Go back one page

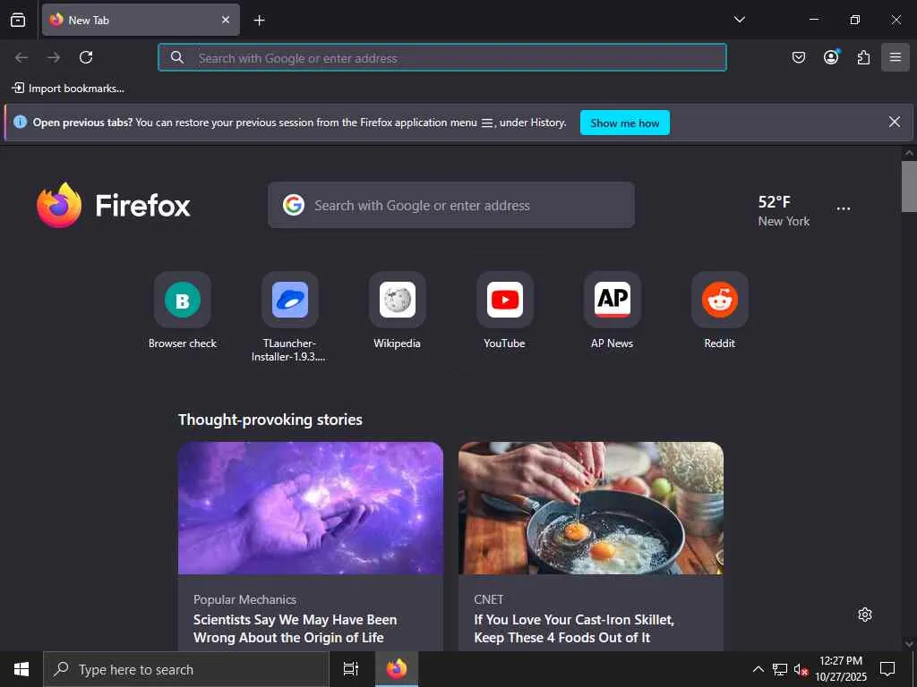tap(21, 57)
